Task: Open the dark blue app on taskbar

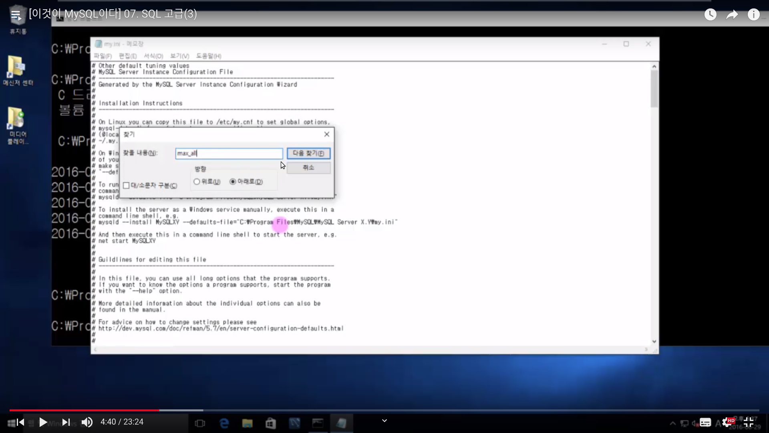Action: click(294, 423)
